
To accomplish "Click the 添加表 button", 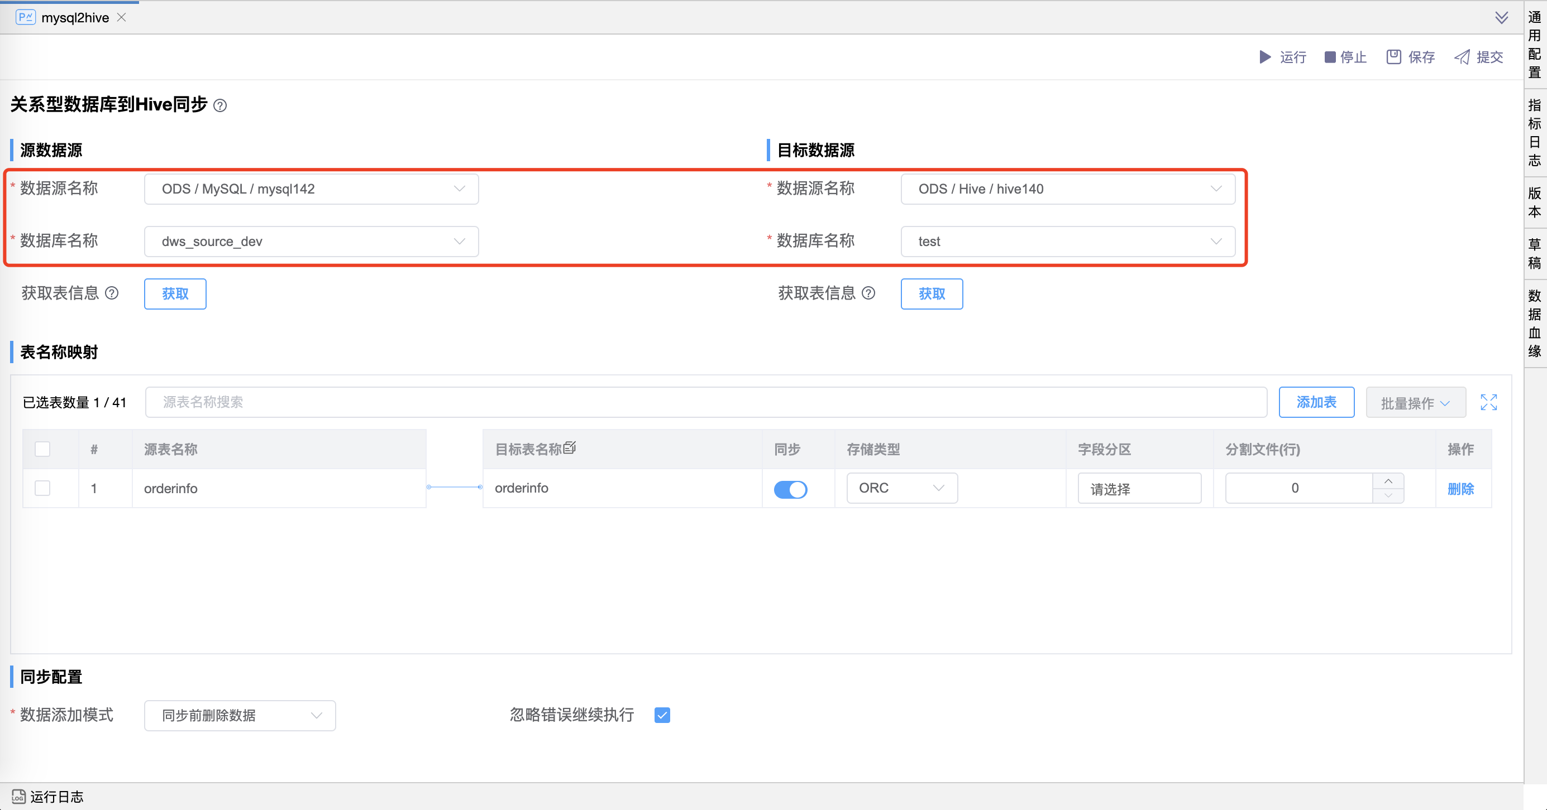I will pyautogui.click(x=1316, y=402).
